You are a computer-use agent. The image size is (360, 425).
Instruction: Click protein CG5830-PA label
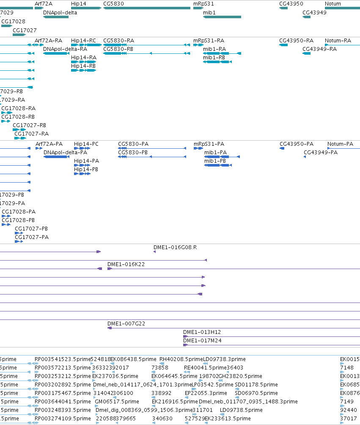(x=133, y=144)
